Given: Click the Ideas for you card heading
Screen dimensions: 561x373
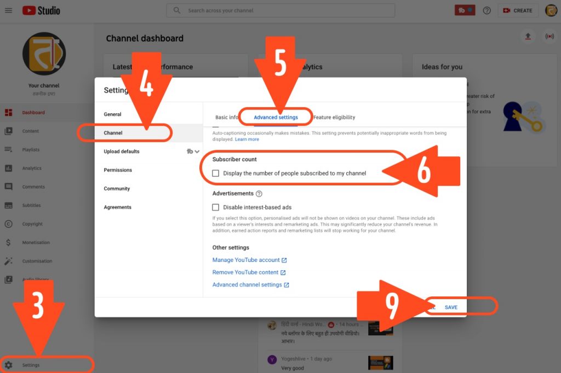Looking at the screenshot, I should click(442, 67).
